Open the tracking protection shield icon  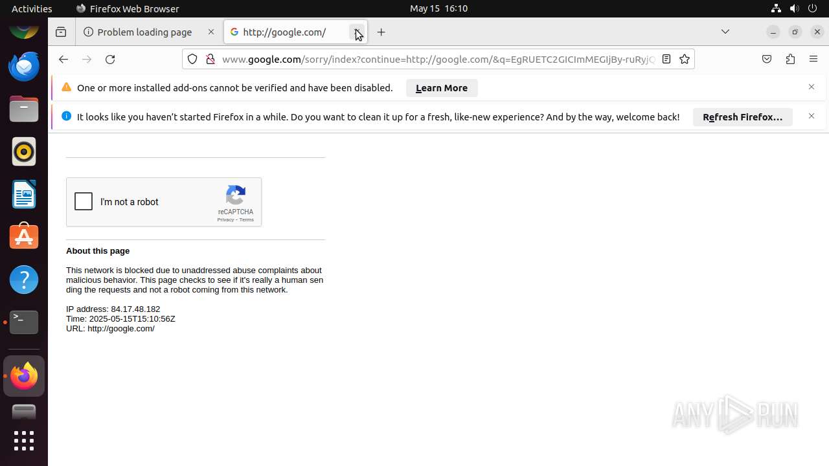click(192, 59)
